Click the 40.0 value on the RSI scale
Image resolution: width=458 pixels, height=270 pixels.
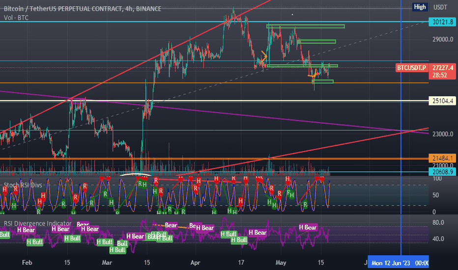(x=438, y=239)
